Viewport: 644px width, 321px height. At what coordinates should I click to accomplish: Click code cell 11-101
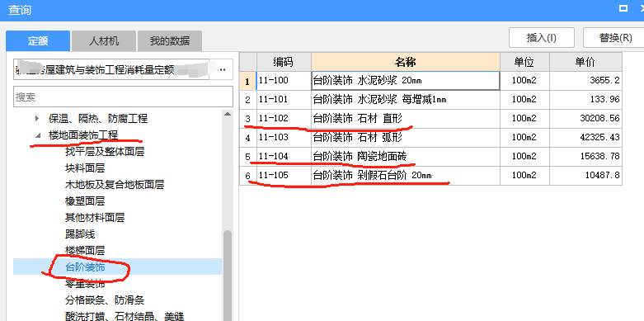tap(284, 100)
